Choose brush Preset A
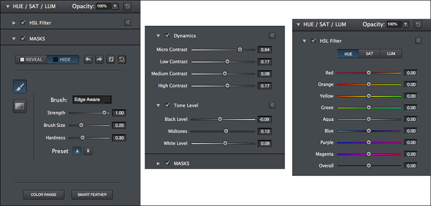The width and height of the screenshot is (431, 206). 77,151
